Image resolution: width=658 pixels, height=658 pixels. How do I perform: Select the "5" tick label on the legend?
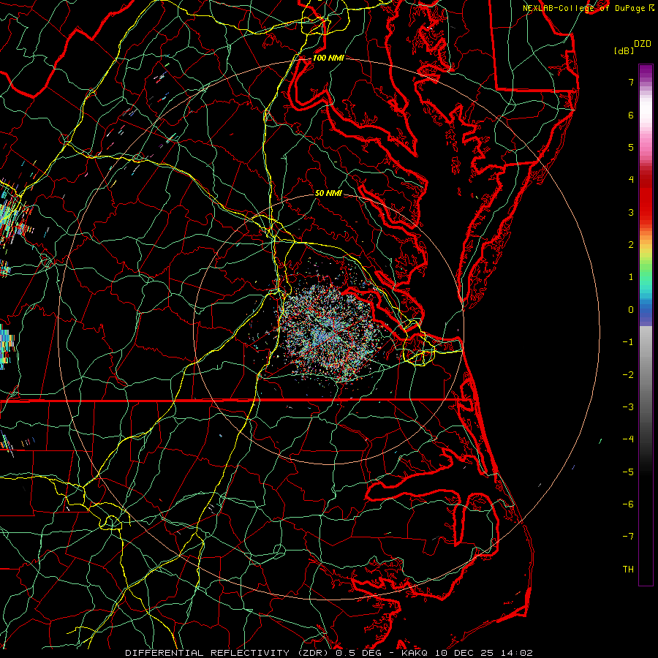pyautogui.click(x=631, y=147)
